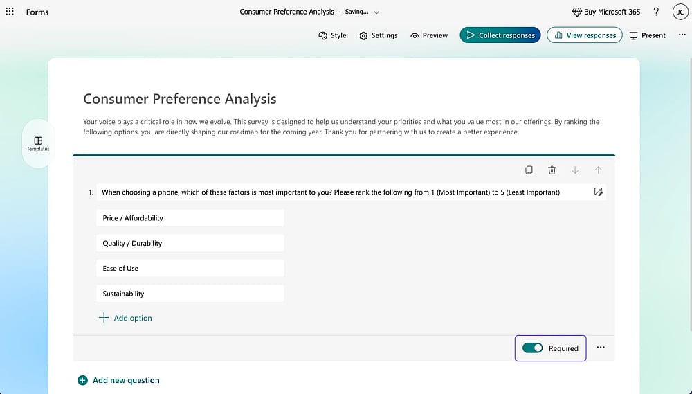Open question more settings ellipsis
Screen dimensions: 692x394
[x=601, y=347]
